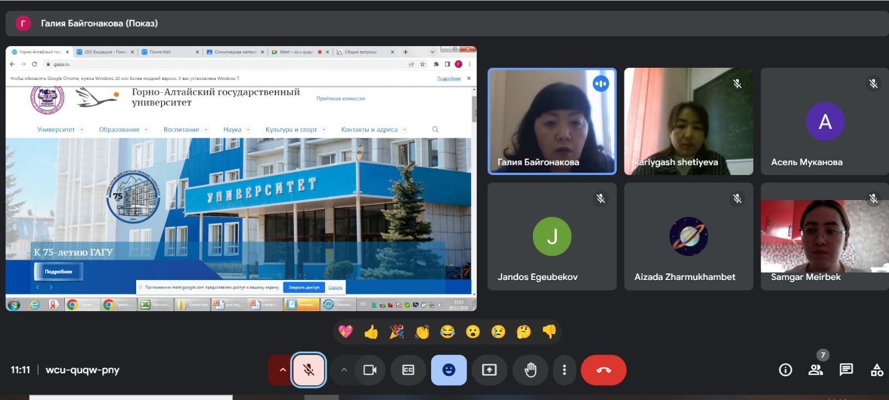Screen dimensions: 889x400
Task: Select Галия Байгонакова's video tile
Action: (552, 121)
